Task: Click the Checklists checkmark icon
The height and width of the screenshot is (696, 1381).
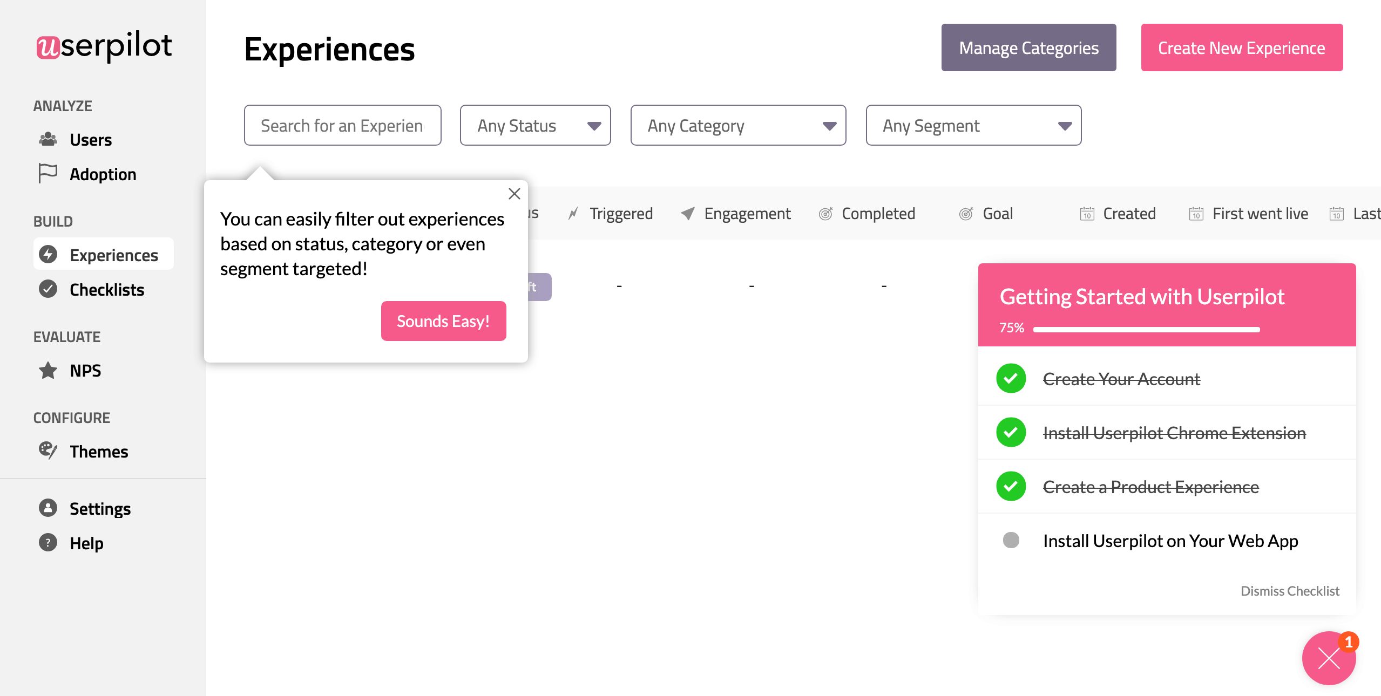Action: pyautogui.click(x=48, y=289)
